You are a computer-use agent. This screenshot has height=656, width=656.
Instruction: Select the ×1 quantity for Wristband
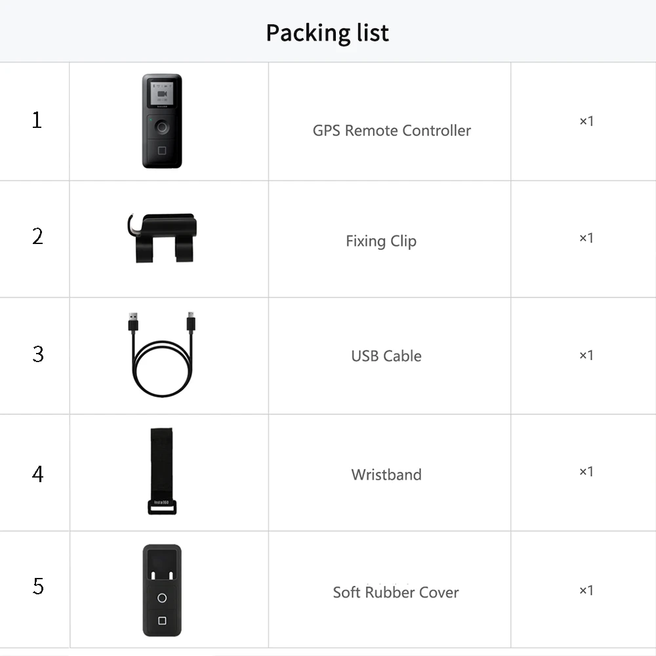(x=586, y=472)
